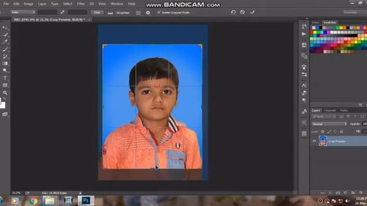Select the Dodge tool in the toolbox
367x206 pixels.
click(x=5, y=70)
